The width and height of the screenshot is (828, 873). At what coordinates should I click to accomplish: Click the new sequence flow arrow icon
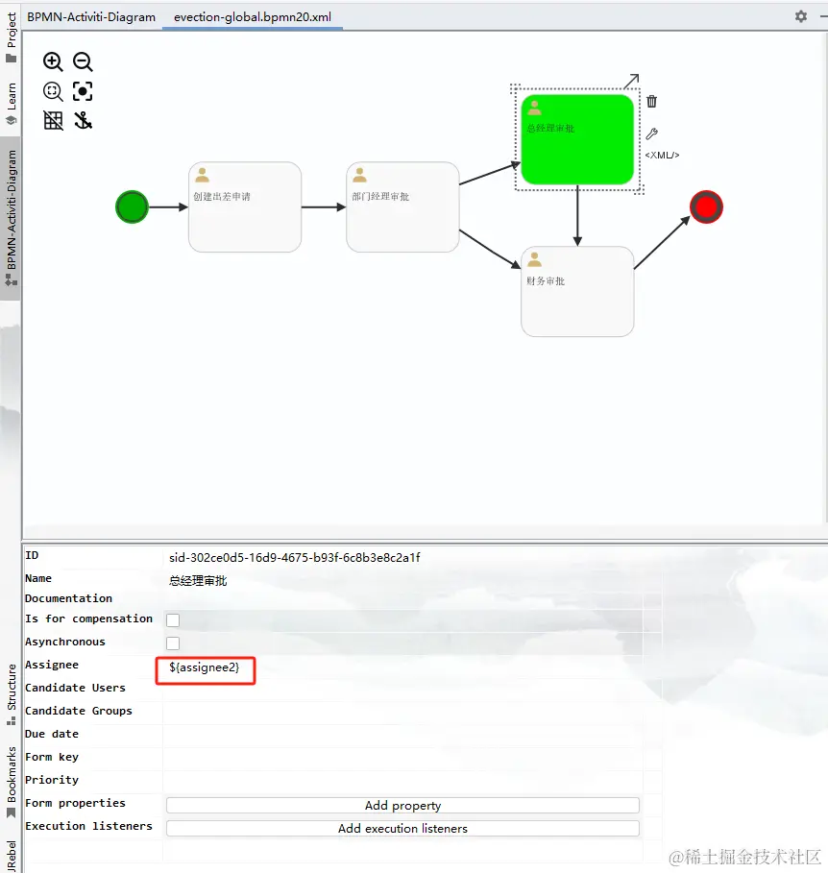pos(631,82)
